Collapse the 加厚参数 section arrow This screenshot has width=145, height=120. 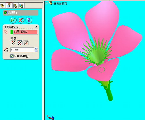36,27
